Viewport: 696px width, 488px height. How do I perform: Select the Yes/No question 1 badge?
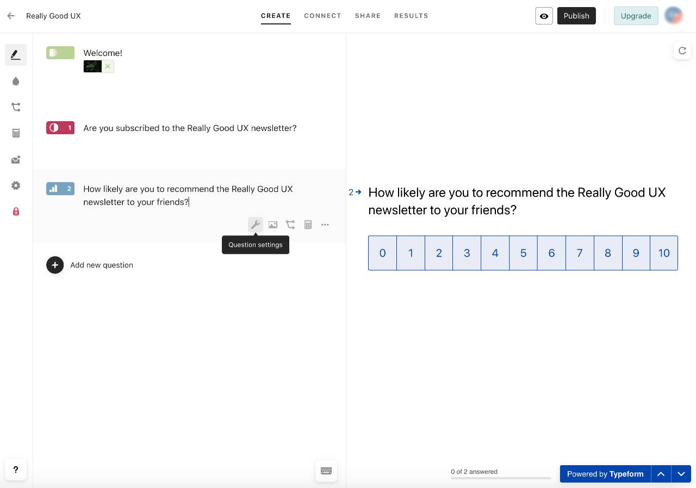60,128
